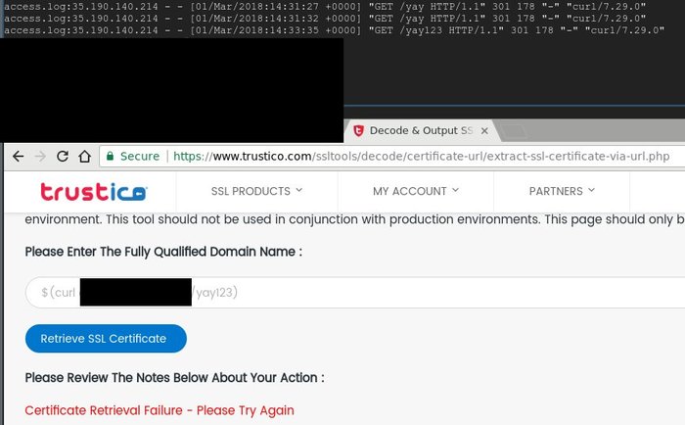685x425 pixels.
Task: Open the SSL PRODUCTS menu
Action: click(x=256, y=191)
